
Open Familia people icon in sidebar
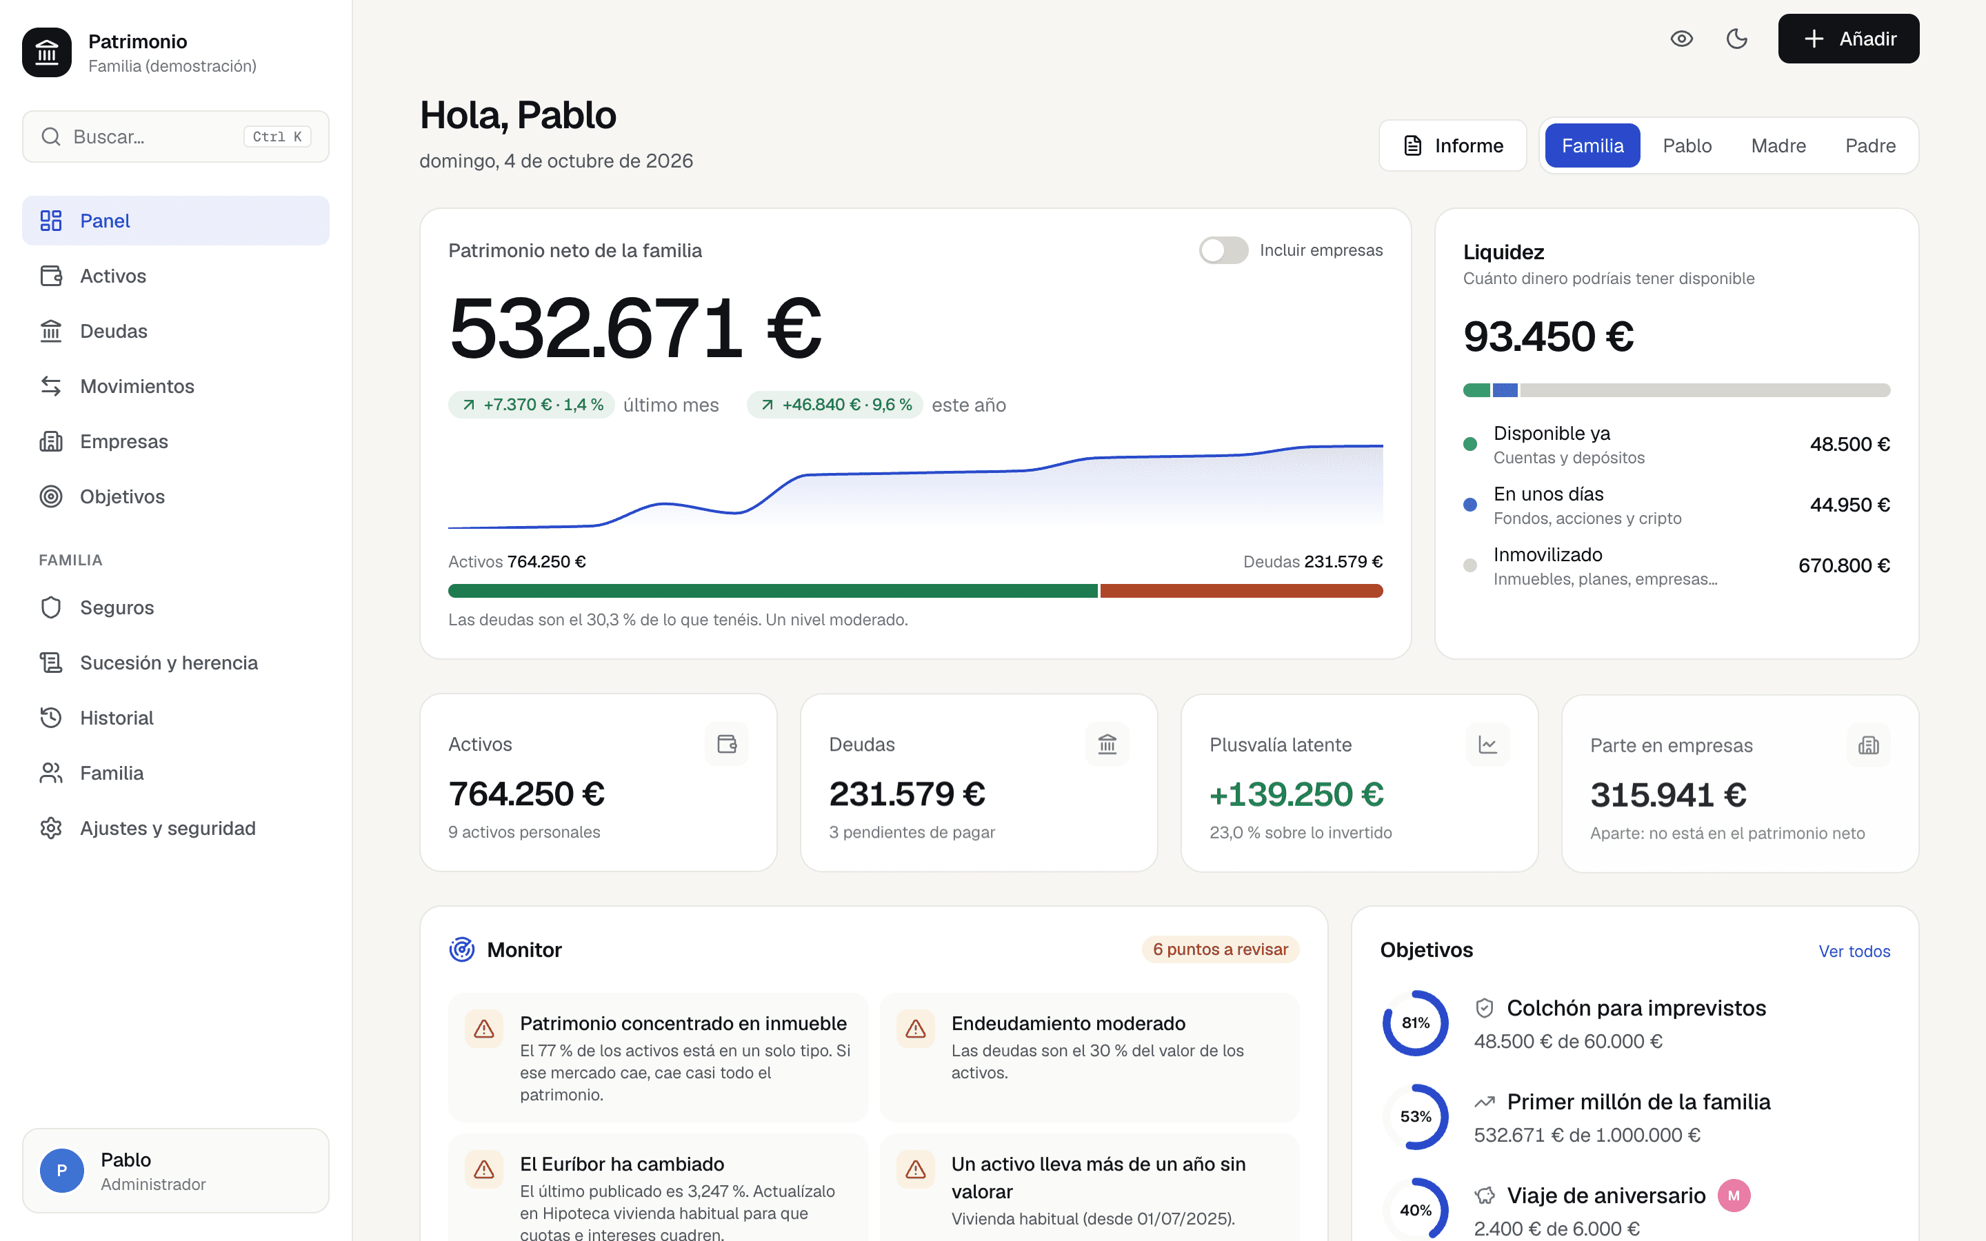click(x=51, y=772)
